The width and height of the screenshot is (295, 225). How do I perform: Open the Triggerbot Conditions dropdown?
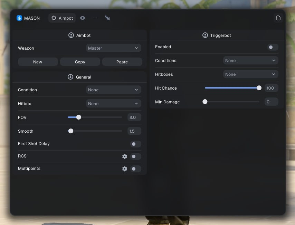pos(250,61)
